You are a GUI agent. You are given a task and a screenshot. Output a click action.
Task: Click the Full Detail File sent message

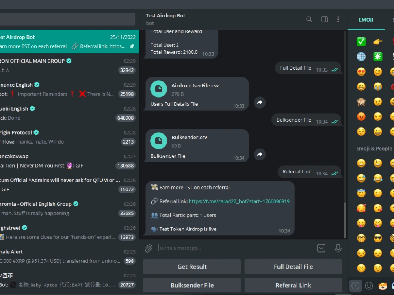pos(308,68)
